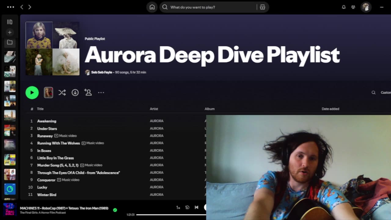
Task: Open the Home page icon
Action: [152, 7]
